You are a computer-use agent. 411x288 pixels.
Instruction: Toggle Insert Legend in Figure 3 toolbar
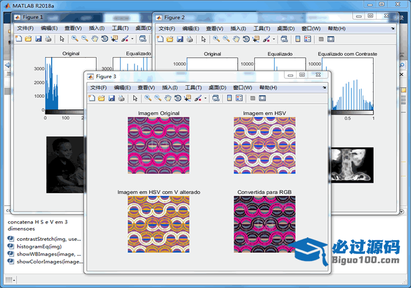coord(239,98)
